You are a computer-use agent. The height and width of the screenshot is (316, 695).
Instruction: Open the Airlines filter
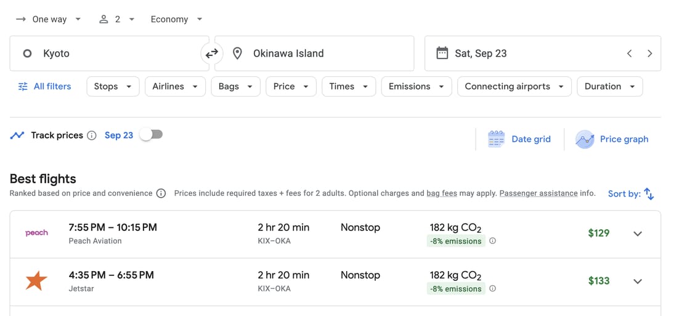point(175,86)
